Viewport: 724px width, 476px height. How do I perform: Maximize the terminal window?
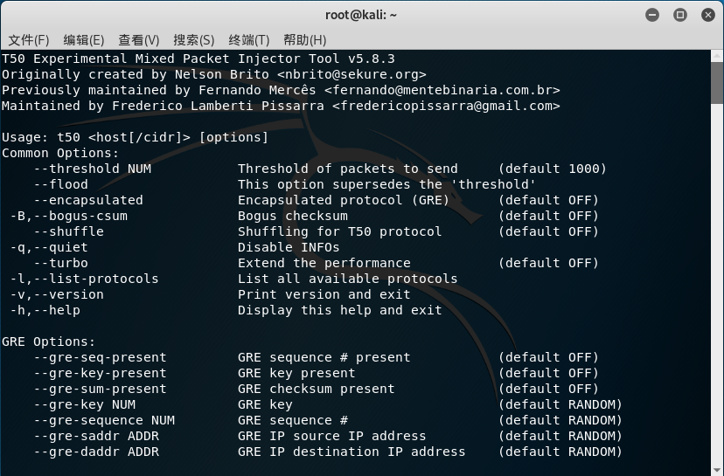679,15
